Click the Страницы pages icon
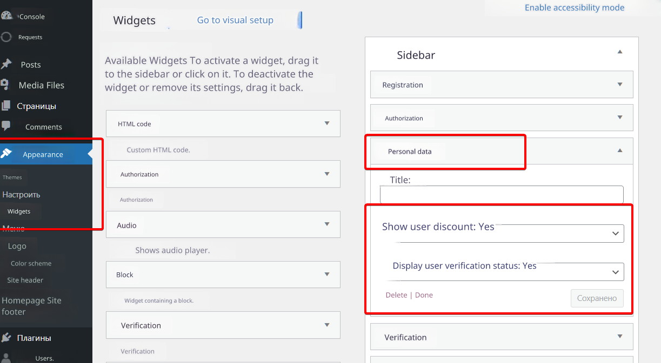Viewport: 661px width, 363px height. click(5, 106)
